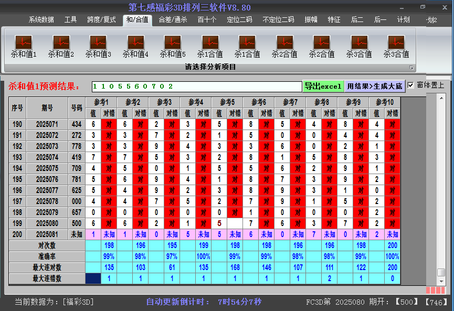
Task: Toggle the 窗体置上 checkbox
Action: tap(410, 85)
